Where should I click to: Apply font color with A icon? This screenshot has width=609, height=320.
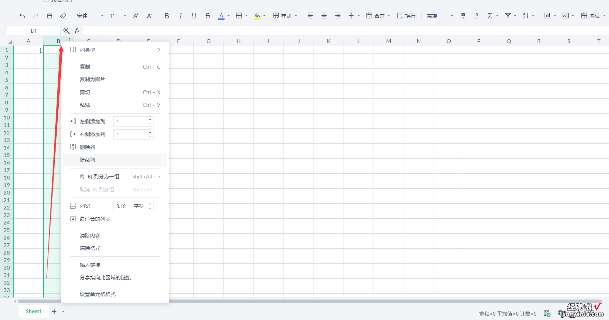pyautogui.click(x=221, y=16)
